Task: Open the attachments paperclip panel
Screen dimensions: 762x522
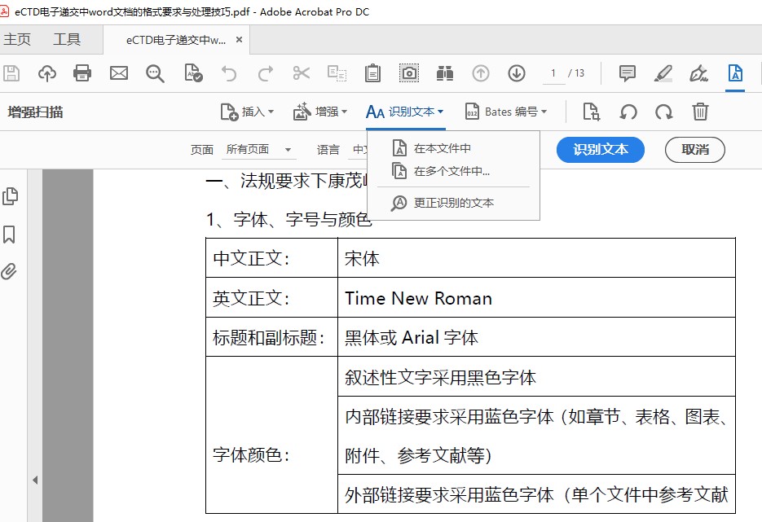Action: click(x=10, y=271)
